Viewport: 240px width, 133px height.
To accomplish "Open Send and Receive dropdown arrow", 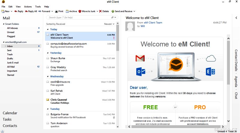I will pos(134,11).
